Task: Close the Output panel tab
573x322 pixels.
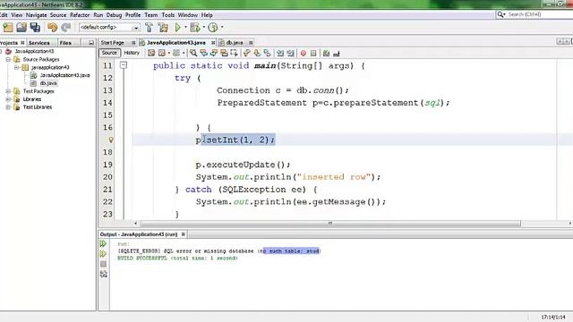Action: 183,234
